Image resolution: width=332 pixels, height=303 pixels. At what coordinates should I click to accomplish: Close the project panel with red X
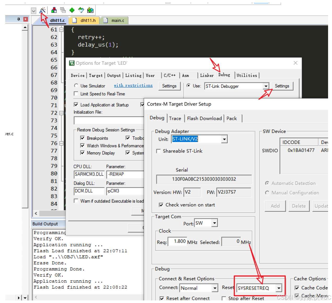[25, 19]
